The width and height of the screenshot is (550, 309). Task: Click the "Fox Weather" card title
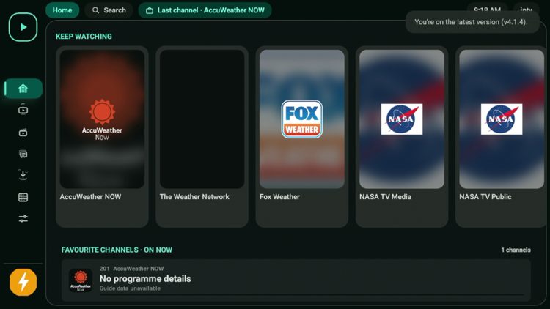pyautogui.click(x=279, y=196)
